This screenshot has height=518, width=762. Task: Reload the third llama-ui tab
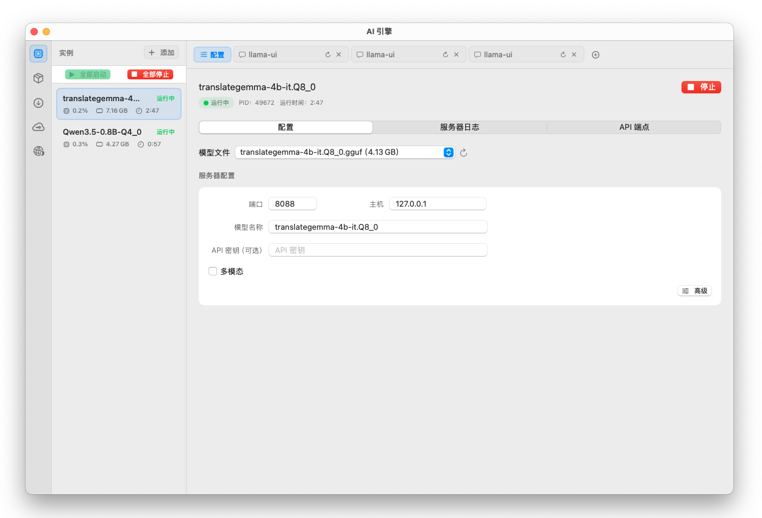[x=563, y=55]
